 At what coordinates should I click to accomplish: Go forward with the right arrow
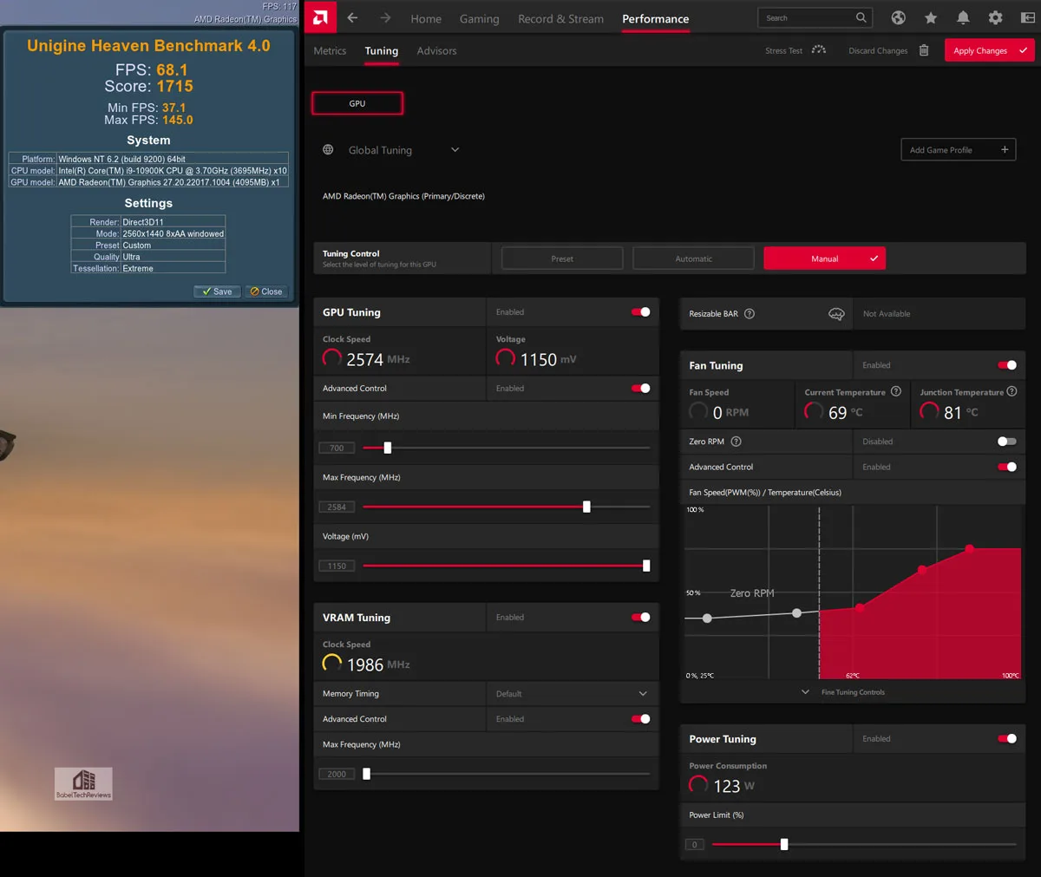click(x=385, y=18)
